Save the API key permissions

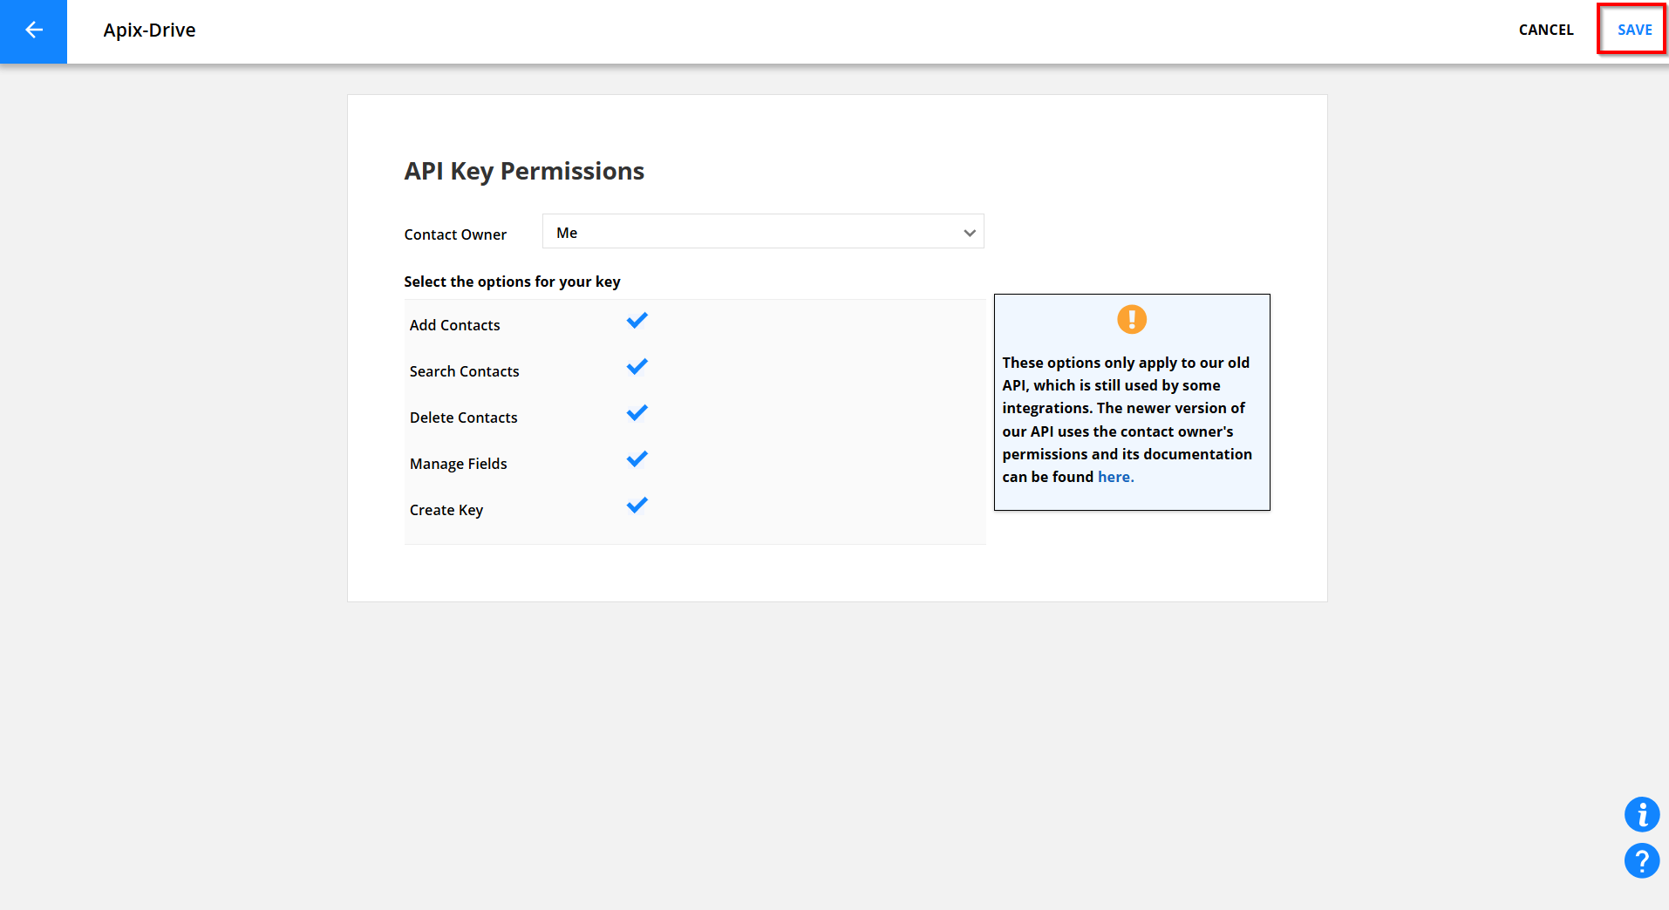point(1633,30)
